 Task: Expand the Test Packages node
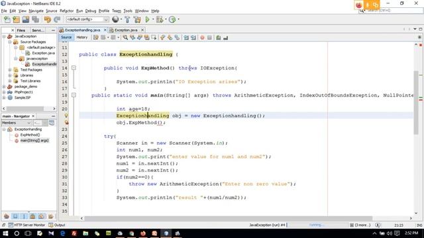tap(10, 69)
